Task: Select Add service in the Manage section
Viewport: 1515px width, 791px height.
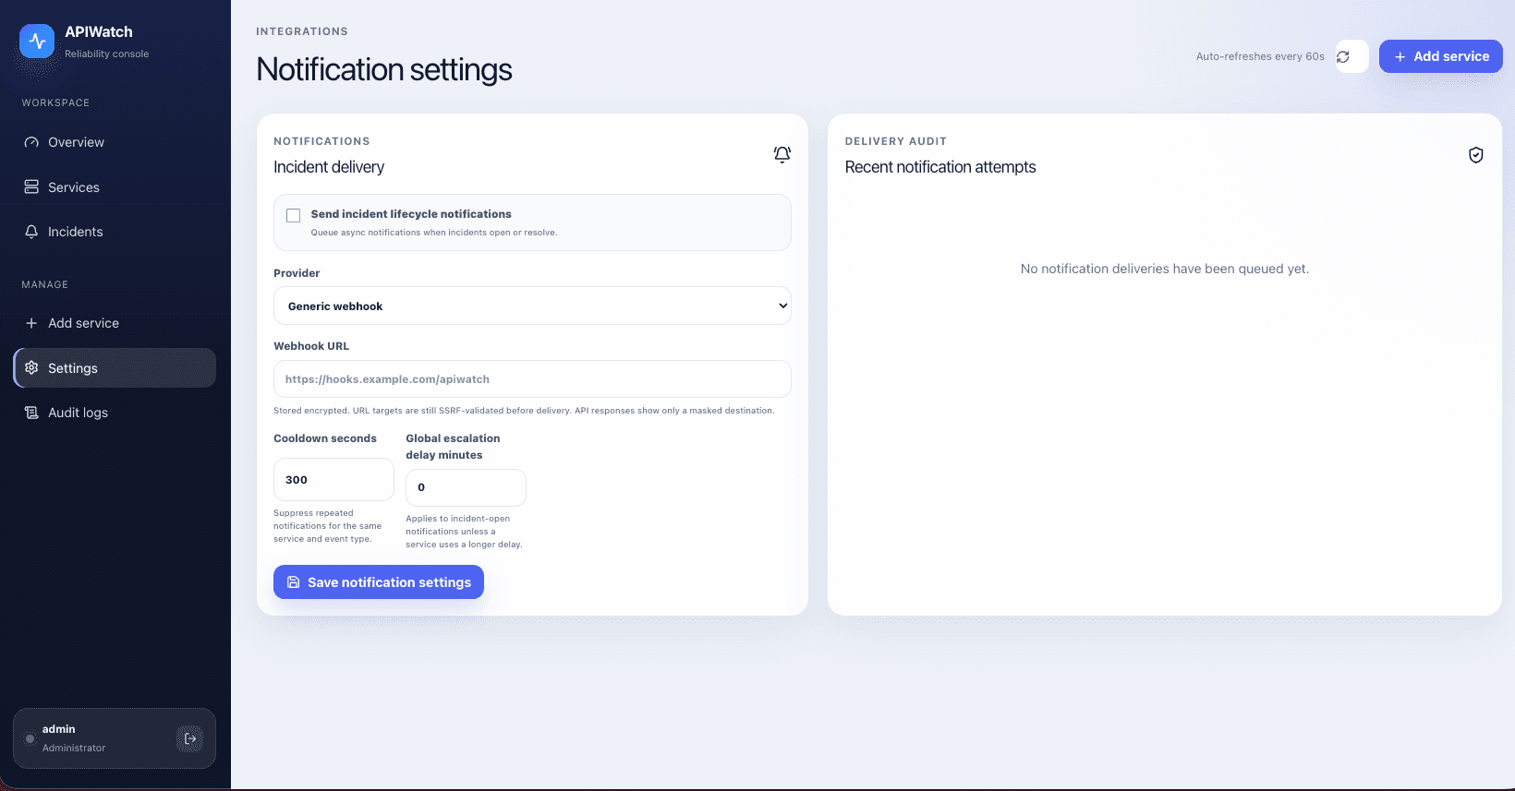Action: click(x=115, y=323)
